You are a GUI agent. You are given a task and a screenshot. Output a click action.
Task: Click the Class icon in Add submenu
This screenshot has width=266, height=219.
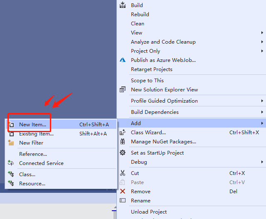pos(11,174)
